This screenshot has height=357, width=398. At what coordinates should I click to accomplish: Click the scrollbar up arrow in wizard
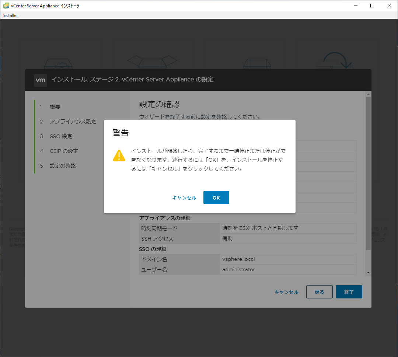(x=368, y=94)
